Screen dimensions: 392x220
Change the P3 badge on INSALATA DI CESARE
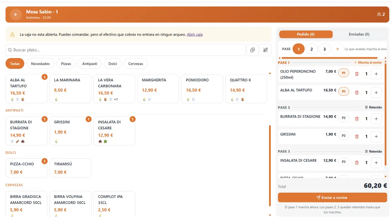coord(344,162)
